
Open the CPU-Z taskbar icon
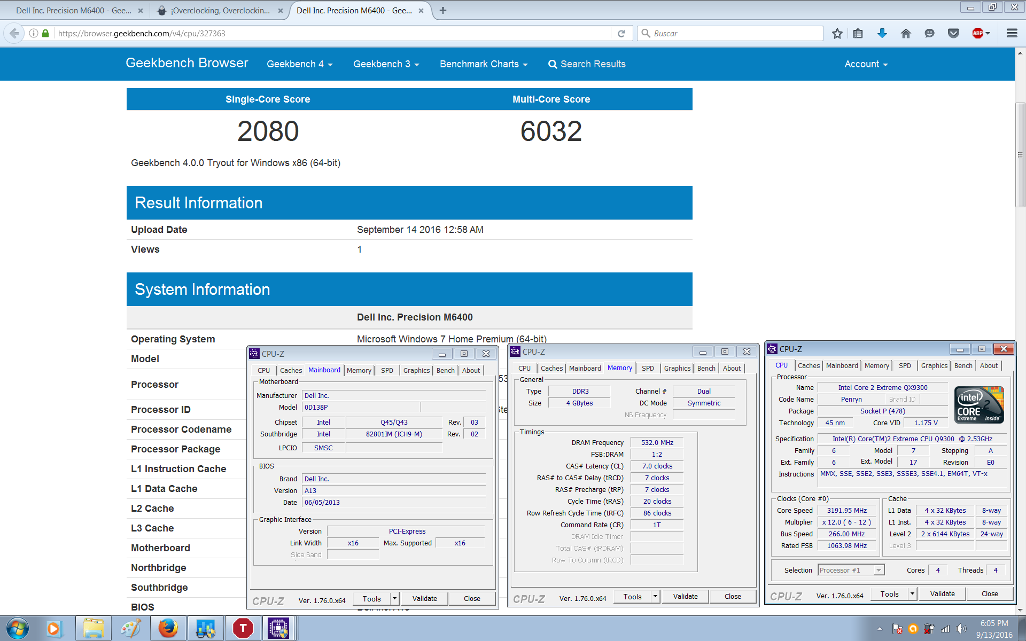278,628
